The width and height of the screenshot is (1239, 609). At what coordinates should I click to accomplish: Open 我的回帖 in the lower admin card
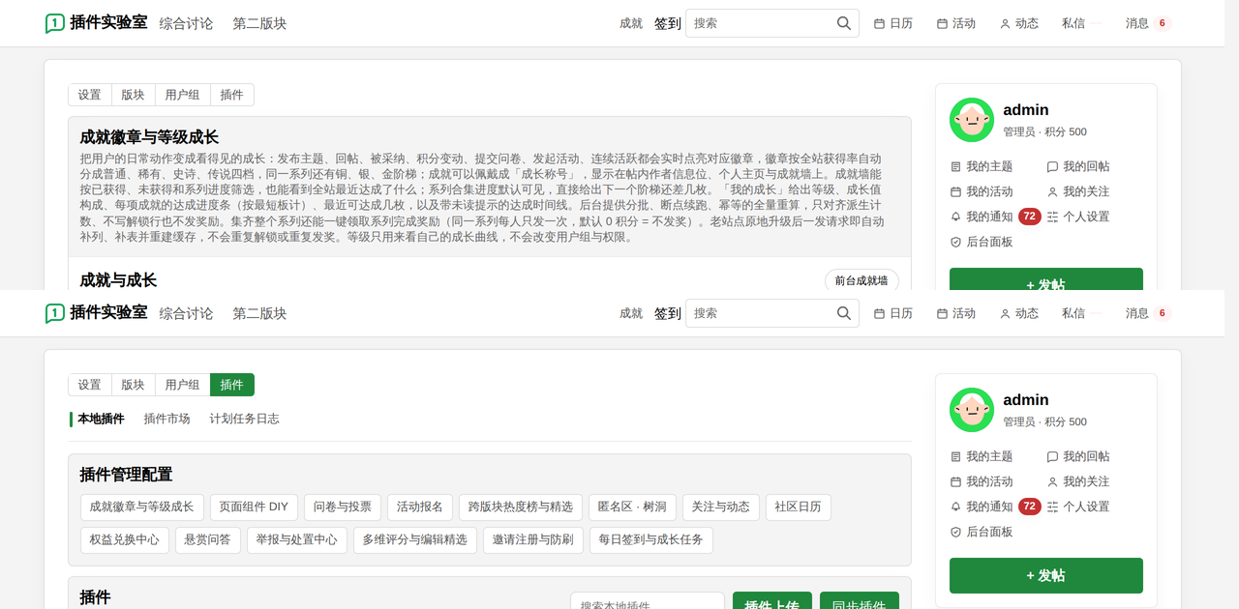[x=1078, y=456]
